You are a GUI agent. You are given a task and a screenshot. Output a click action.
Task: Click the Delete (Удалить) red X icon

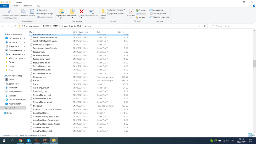click(x=81, y=12)
